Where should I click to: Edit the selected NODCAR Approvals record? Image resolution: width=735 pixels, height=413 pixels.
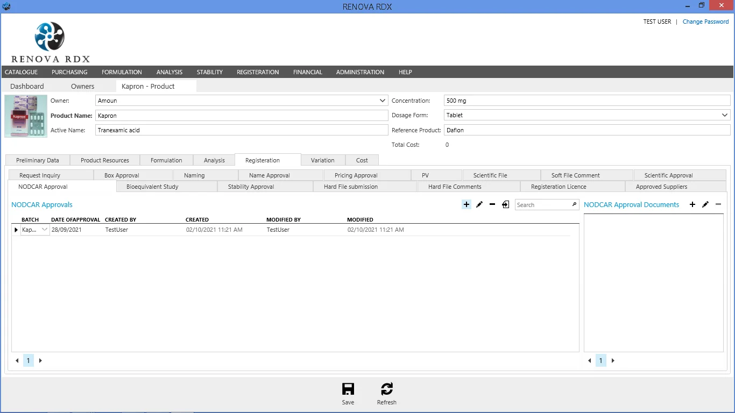click(x=479, y=204)
